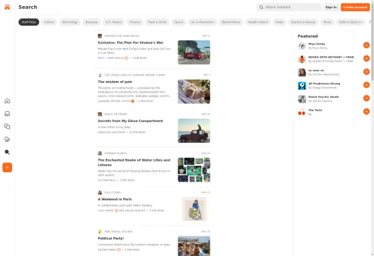Select the Staff Picks tab

pyautogui.click(x=29, y=22)
